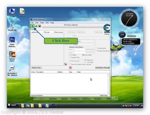
Task: Select the Last Digits radio button
Action: pyautogui.click(x=85, y=62)
